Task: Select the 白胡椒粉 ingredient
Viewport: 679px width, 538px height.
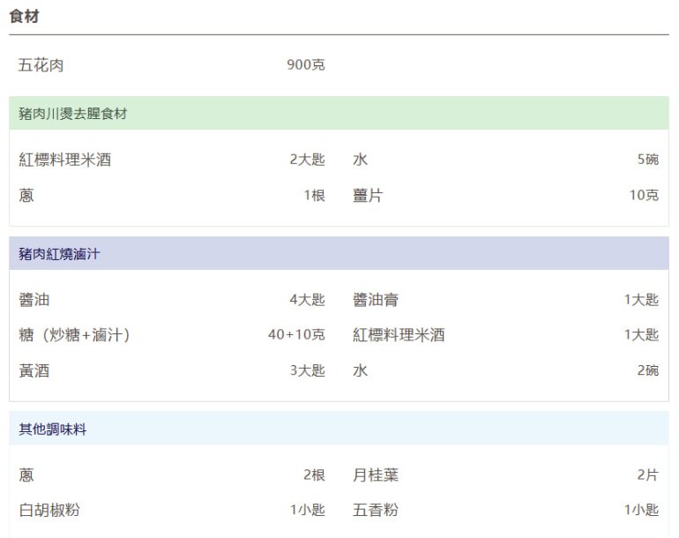Action: tap(49, 511)
